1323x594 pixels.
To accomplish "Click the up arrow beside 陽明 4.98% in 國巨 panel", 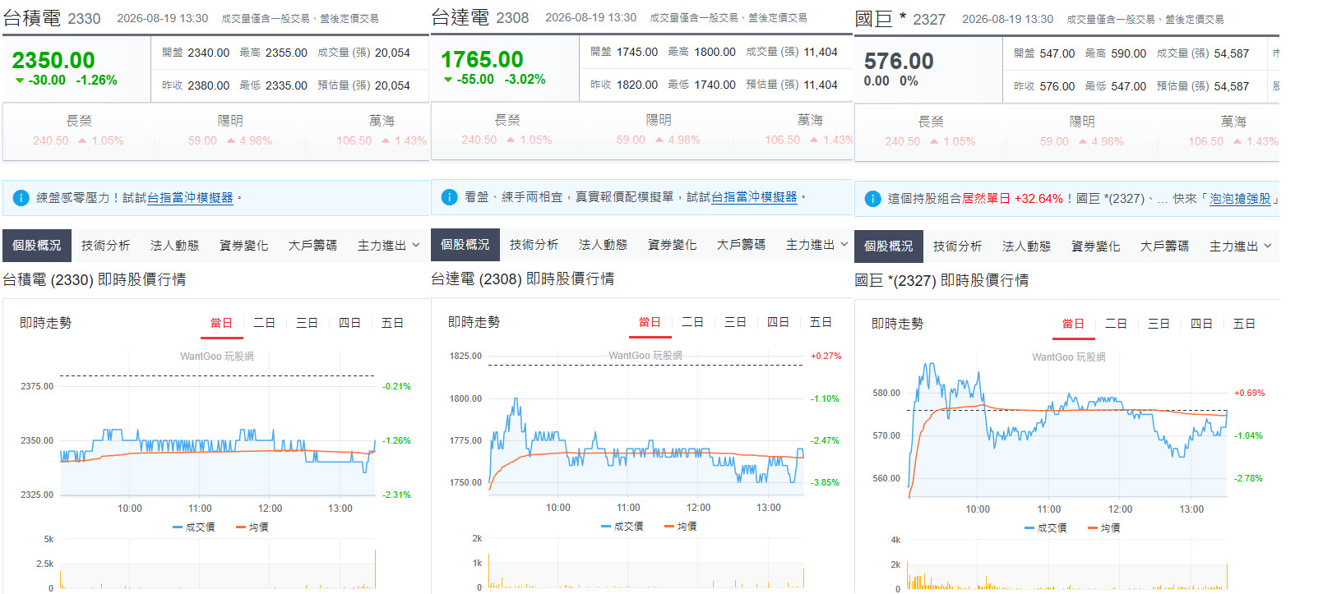I will pyautogui.click(x=1083, y=141).
